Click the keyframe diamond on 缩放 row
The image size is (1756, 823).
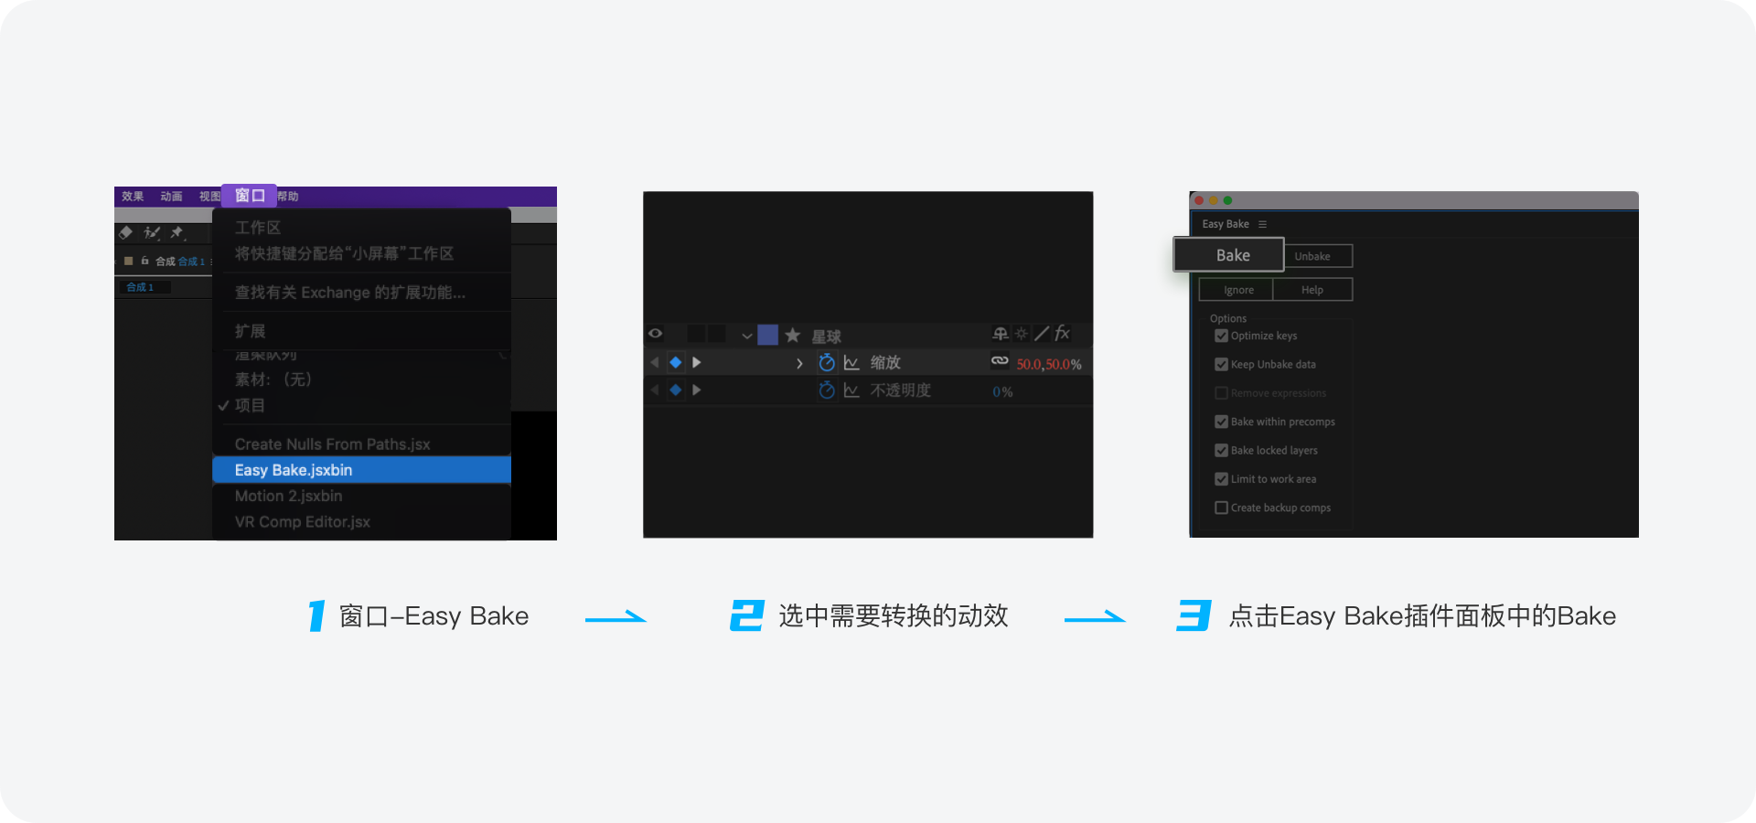[676, 363]
